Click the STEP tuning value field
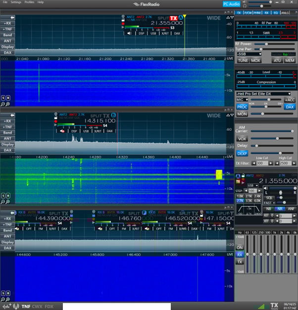 [x=252, y=191]
